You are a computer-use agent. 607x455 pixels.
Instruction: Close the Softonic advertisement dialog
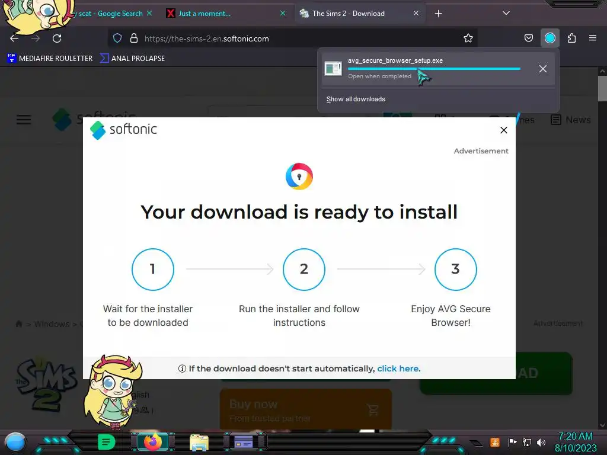[x=503, y=130]
